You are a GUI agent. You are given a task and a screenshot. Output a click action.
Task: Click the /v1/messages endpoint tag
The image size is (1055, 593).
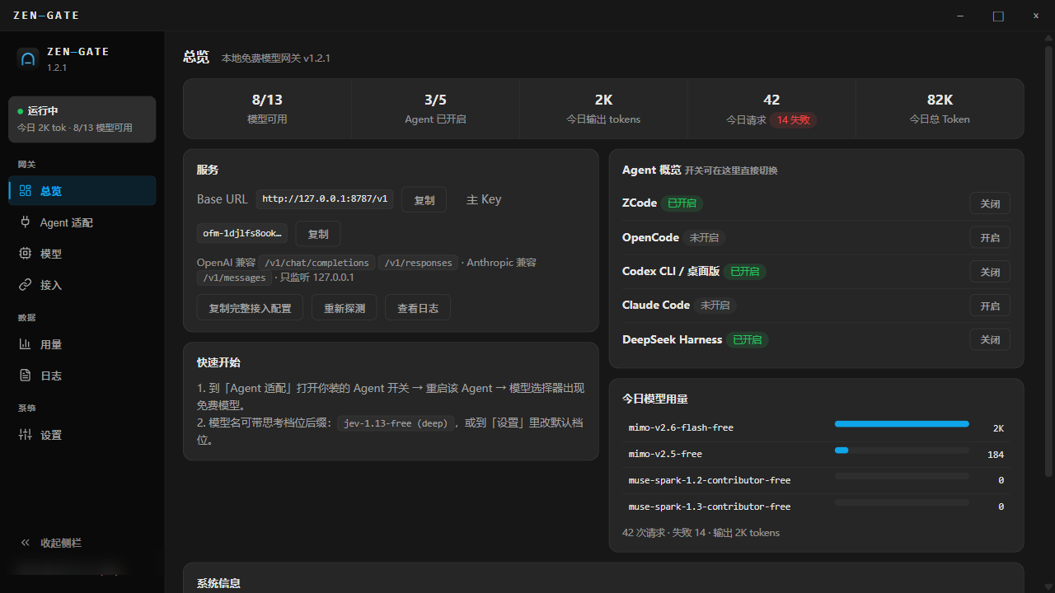tap(234, 278)
